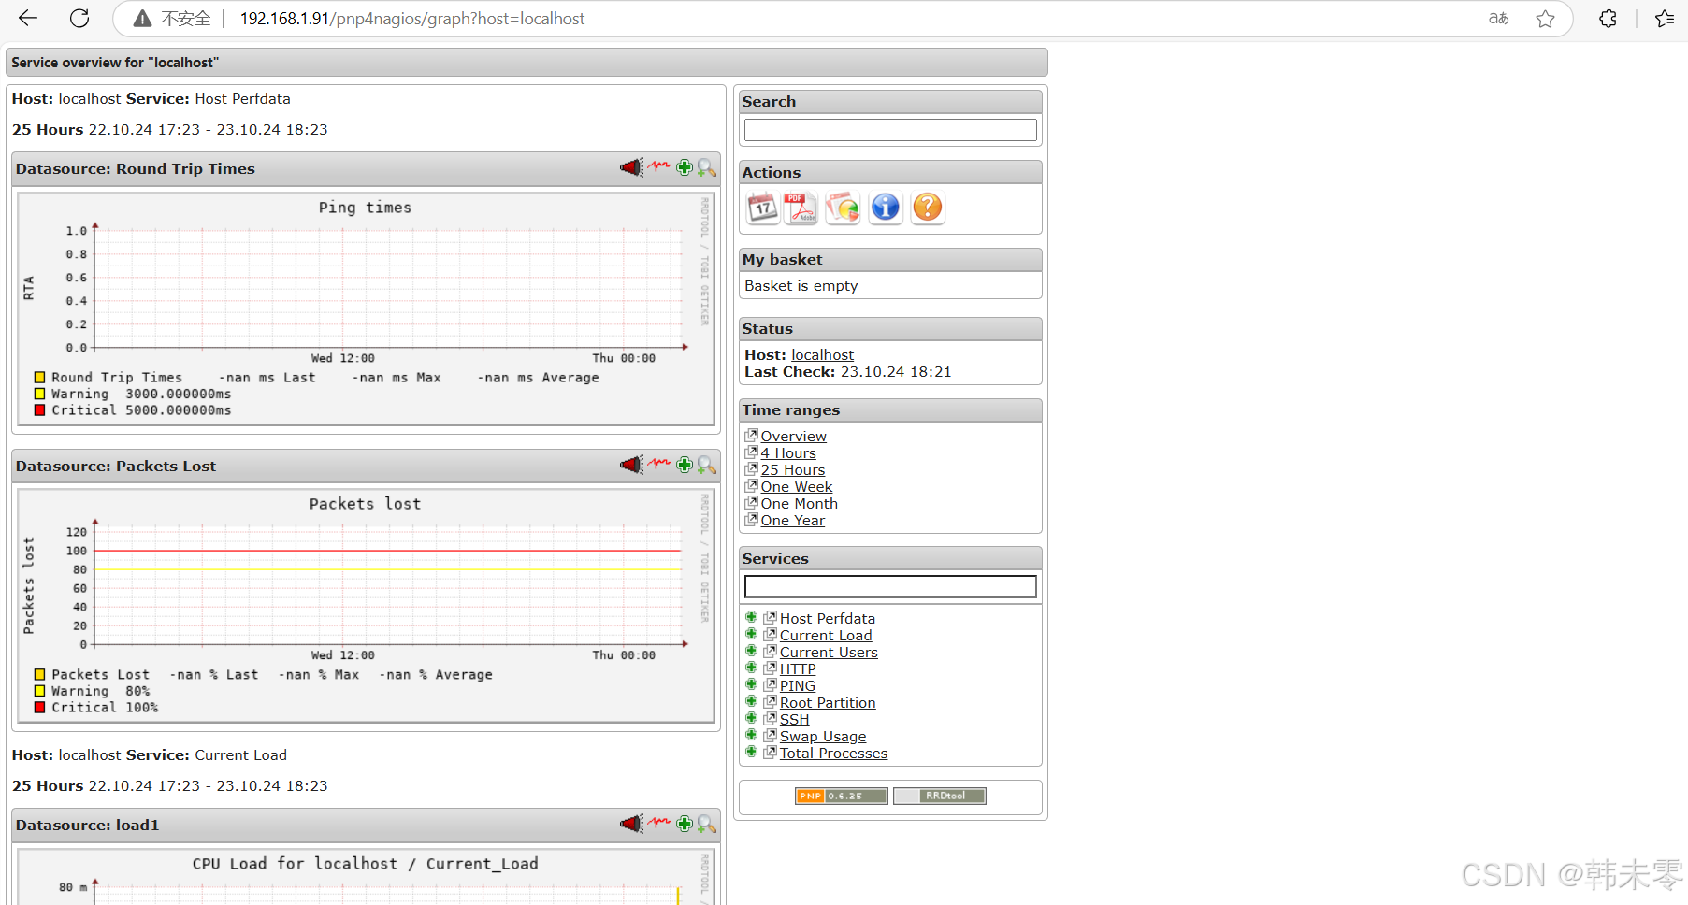Open the Current Users service link

[829, 652]
